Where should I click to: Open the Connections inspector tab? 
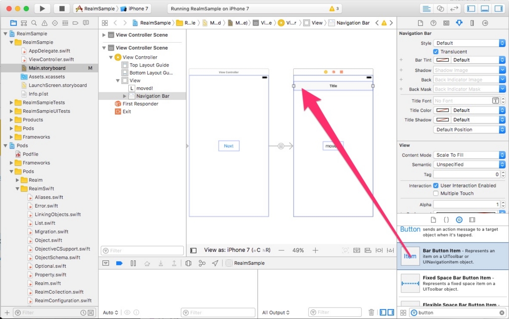[485, 23]
